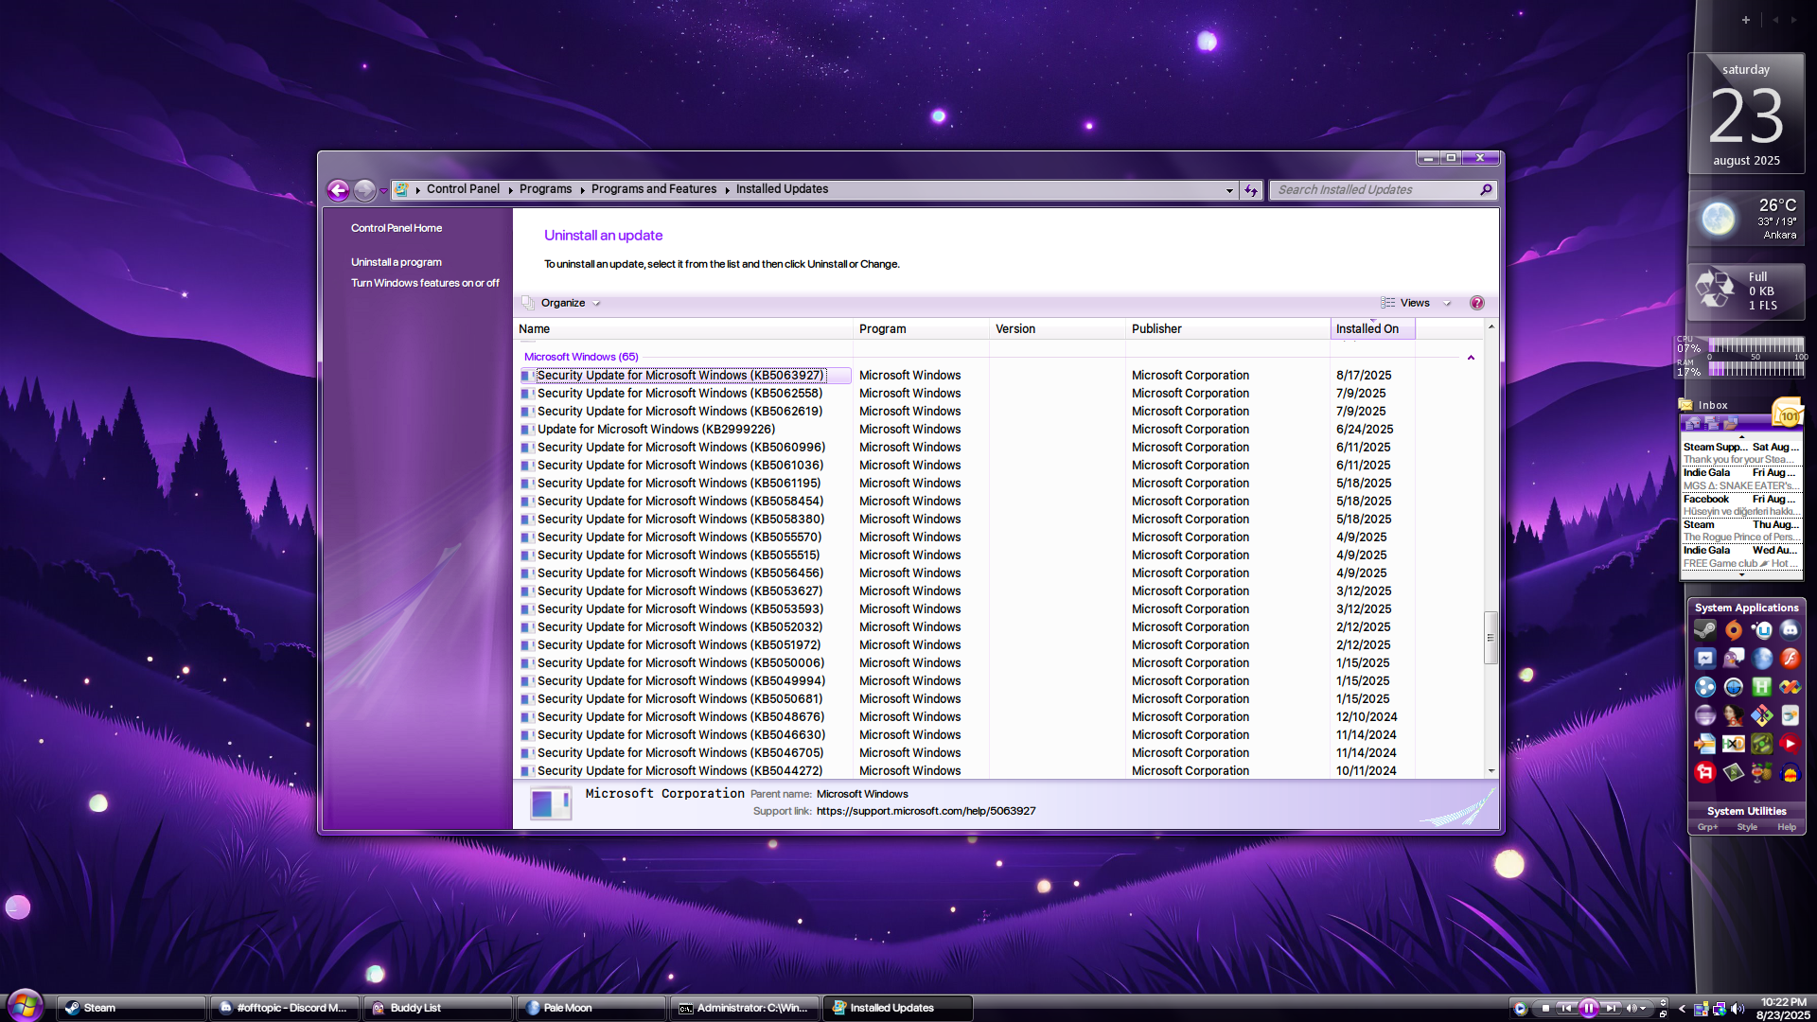
Task: Launch Discord from System Applications panel
Action: pyautogui.click(x=1790, y=630)
